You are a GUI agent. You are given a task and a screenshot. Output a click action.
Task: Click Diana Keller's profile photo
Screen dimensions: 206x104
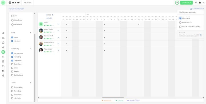pos(41,30)
